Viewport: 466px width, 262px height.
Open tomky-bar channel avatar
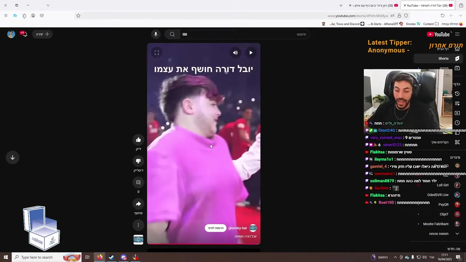253,228
